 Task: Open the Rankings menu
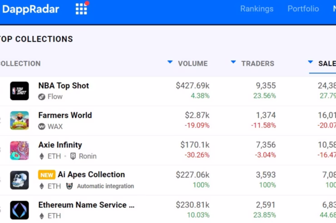pos(257,9)
